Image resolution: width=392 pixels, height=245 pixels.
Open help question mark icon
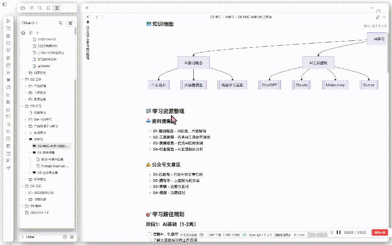click(x=65, y=237)
